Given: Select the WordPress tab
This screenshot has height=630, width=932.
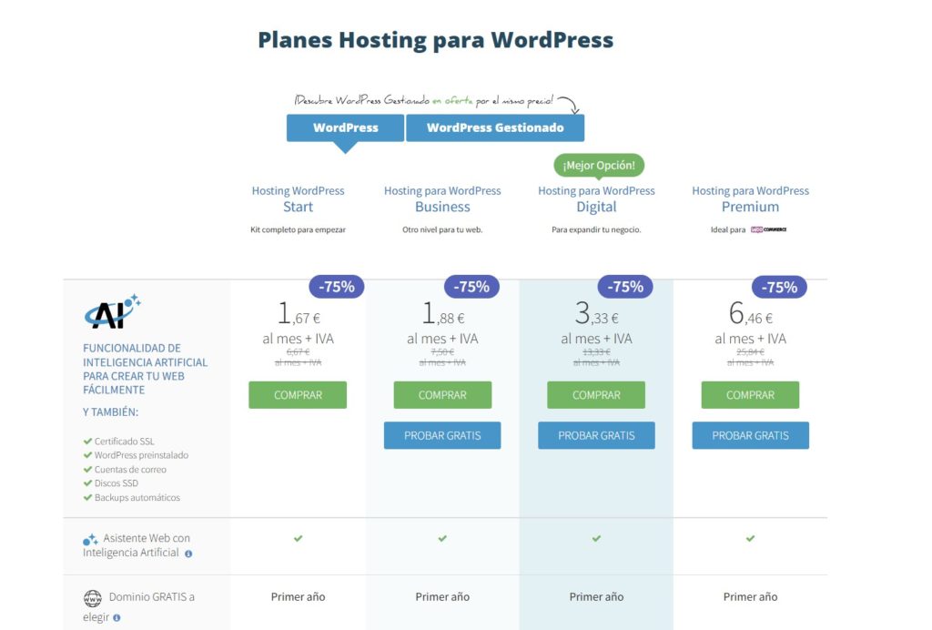Looking at the screenshot, I should pyautogui.click(x=345, y=127).
